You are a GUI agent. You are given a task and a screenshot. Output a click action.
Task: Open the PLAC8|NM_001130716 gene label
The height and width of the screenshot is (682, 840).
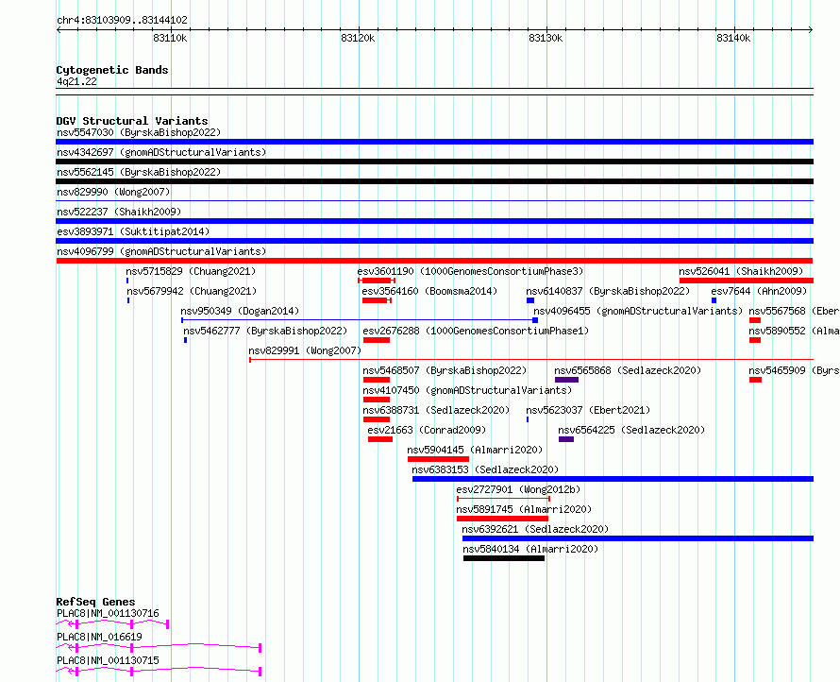pos(109,613)
